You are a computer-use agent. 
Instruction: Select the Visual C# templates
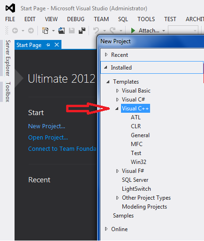133,100
